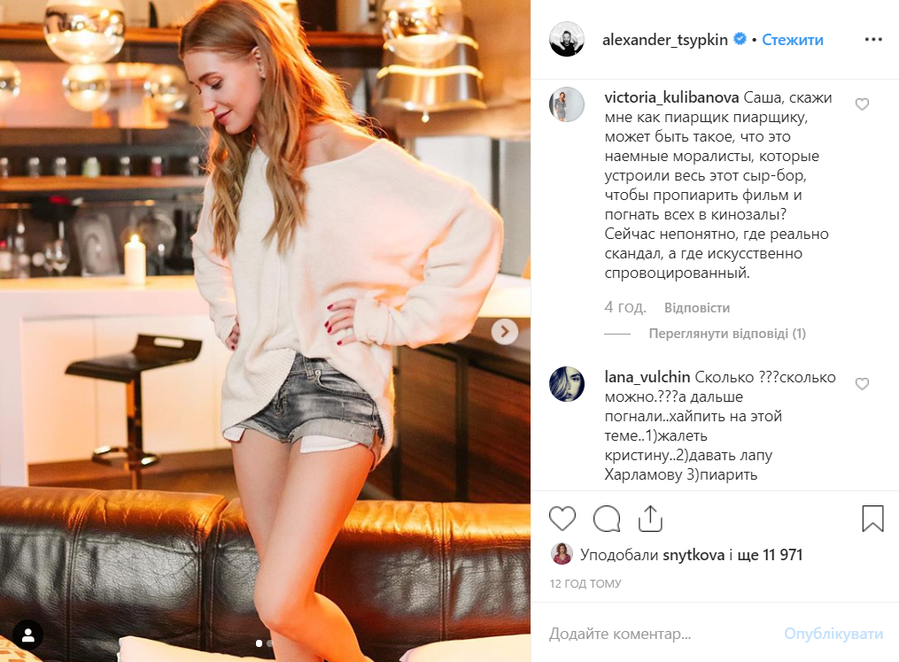Screen dimensions: 899x662
Task: Save the post with the bookmark icon
Action: point(872,519)
